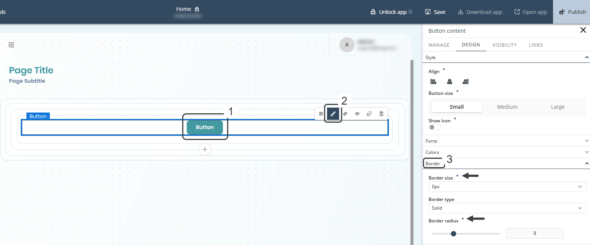
Task: Open the Border size dropdown
Action: click(507, 187)
